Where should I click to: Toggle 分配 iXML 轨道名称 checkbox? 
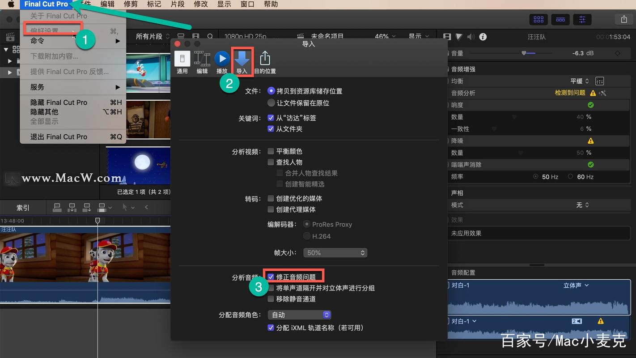(271, 328)
